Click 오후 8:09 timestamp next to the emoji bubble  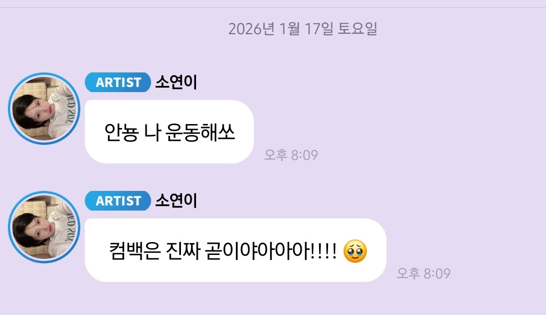(424, 273)
